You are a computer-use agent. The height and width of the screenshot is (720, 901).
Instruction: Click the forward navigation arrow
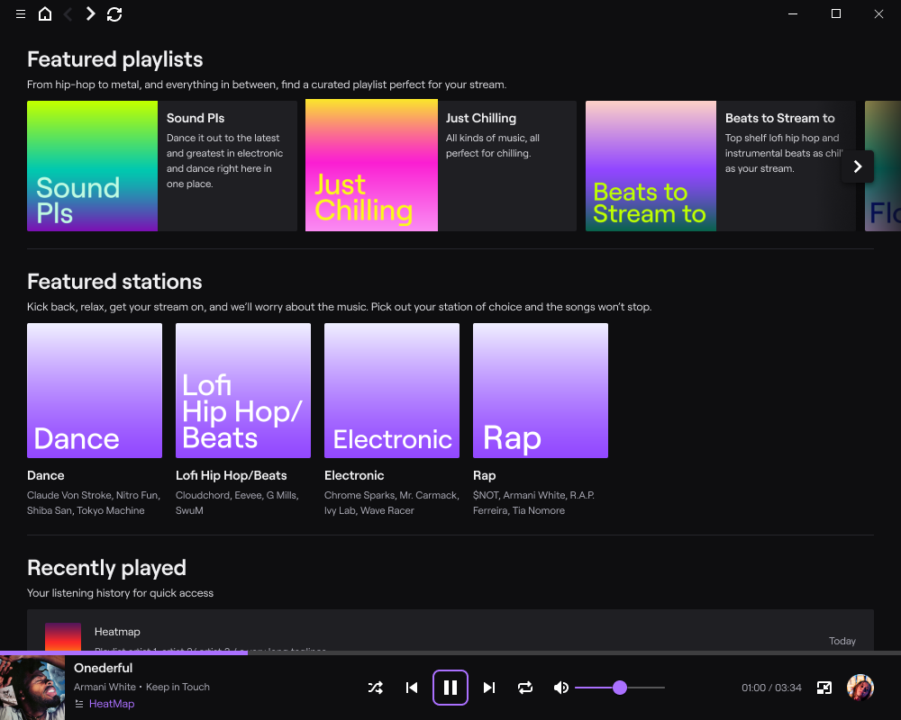point(89,13)
